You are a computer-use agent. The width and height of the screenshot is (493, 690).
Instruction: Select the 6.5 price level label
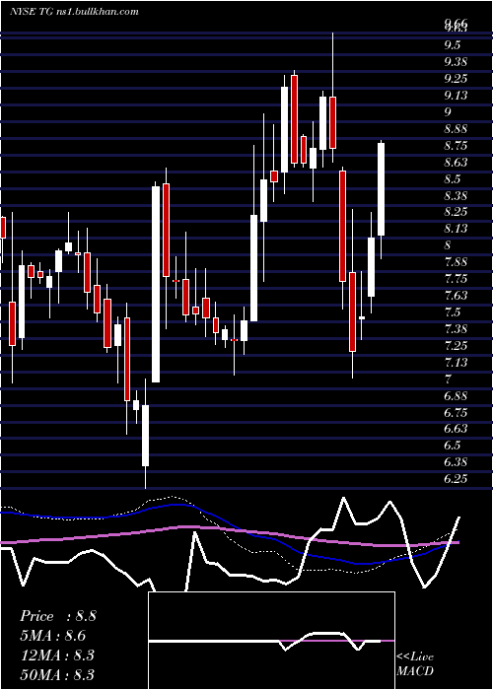coord(453,446)
